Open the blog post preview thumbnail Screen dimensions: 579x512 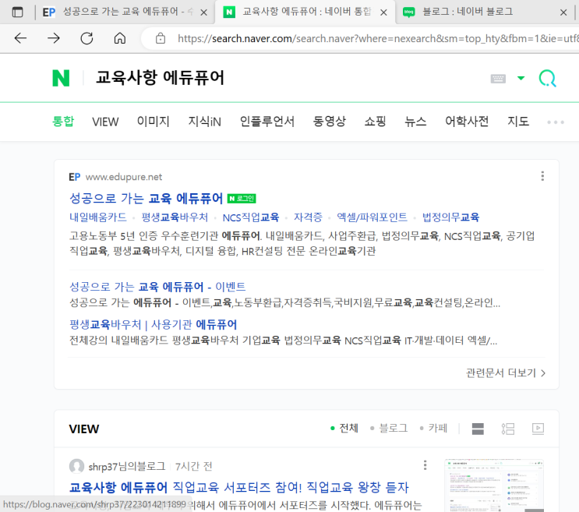[494, 486]
